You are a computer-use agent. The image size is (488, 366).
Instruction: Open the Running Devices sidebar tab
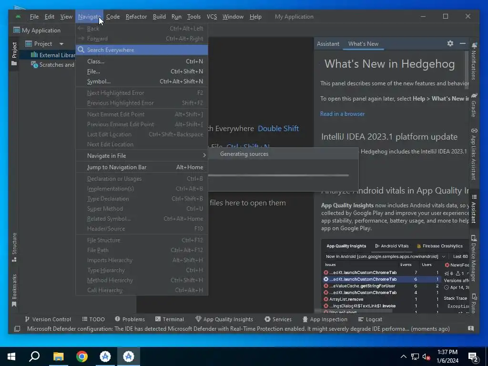tap(474, 303)
